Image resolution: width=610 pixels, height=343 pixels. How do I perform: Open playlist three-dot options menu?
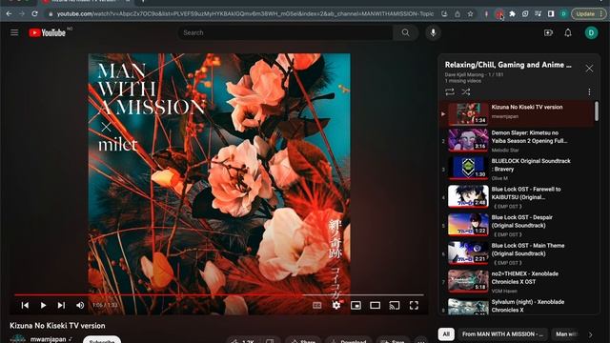tap(589, 91)
